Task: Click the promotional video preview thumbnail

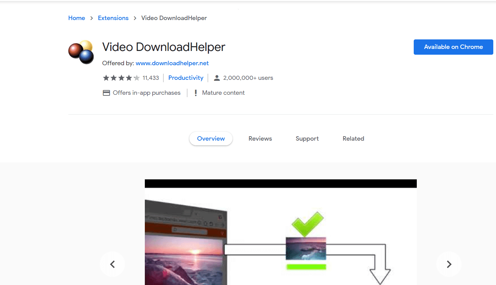Action: click(280, 232)
